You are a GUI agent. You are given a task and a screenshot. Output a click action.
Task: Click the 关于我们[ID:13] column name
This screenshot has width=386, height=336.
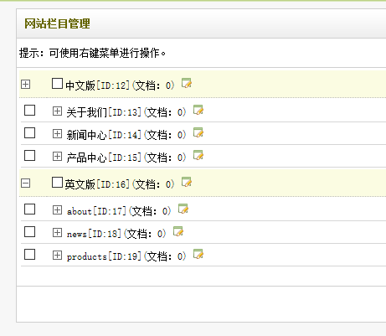(x=104, y=112)
